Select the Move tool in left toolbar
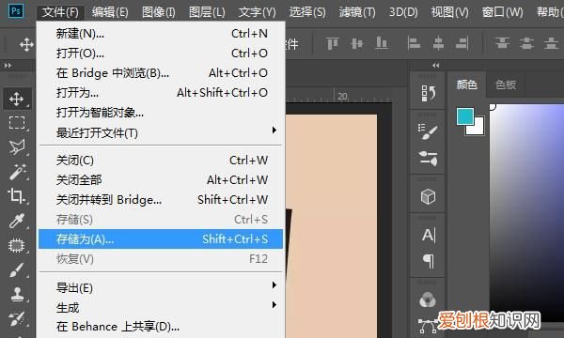Viewport: 564px width, 338px height. tap(17, 99)
